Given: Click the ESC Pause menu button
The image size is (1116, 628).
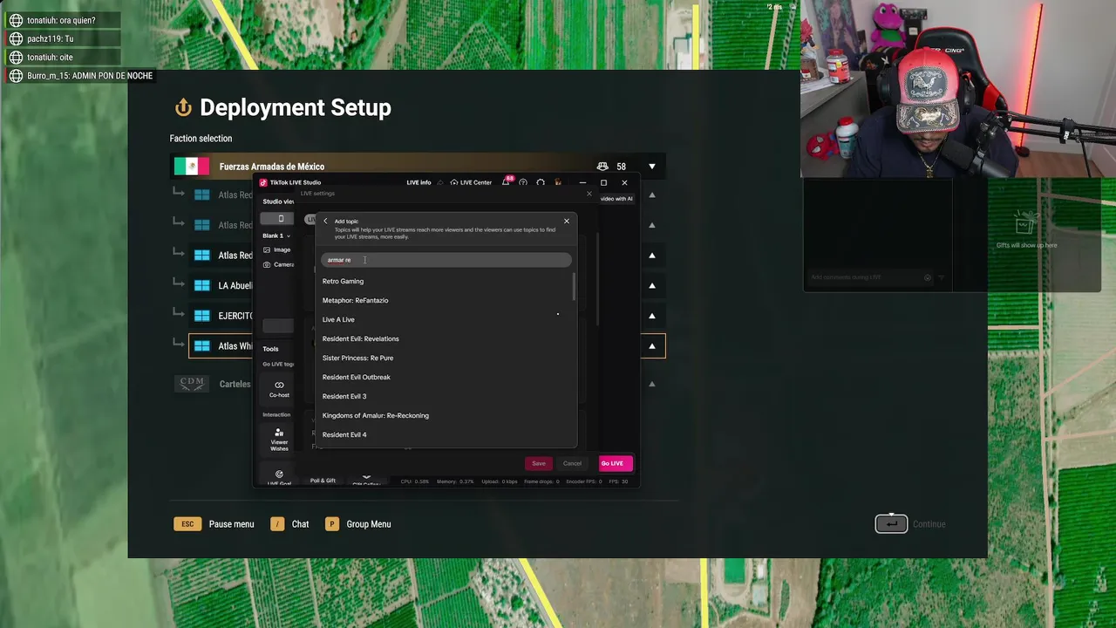Looking at the screenshot, I should pyautogui.click(x=214, y=524).
